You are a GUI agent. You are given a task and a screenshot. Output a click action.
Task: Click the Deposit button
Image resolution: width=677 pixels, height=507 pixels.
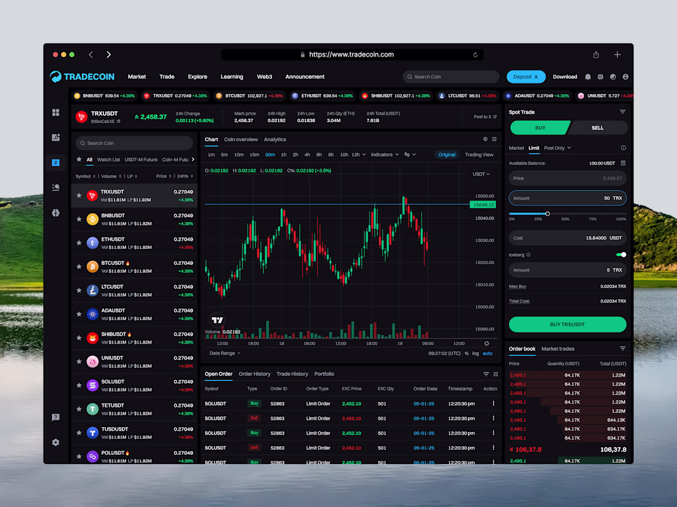click(526, 77)
